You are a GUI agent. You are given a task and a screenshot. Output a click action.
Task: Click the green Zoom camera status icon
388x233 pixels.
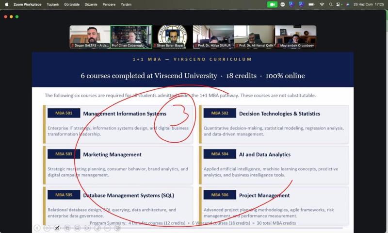click(x=272, y=4)
